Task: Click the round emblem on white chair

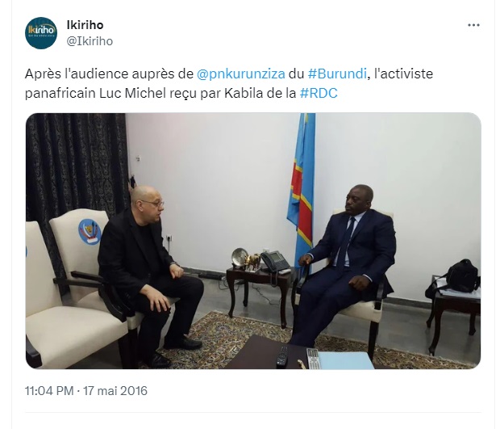Action: pyautogui.click(x=90, y=232)
